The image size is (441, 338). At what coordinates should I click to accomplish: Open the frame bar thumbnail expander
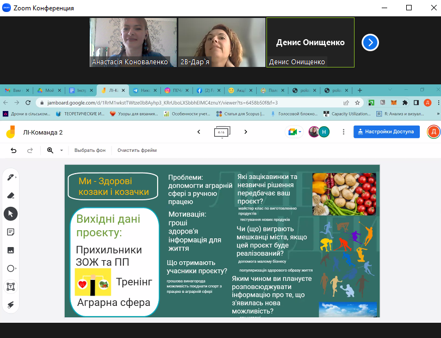(222, 132)
